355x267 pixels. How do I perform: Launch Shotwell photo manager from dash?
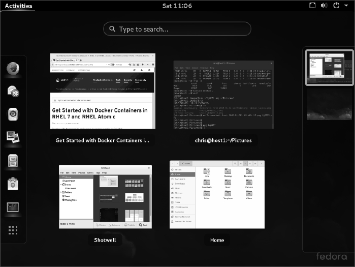point(13,137)
